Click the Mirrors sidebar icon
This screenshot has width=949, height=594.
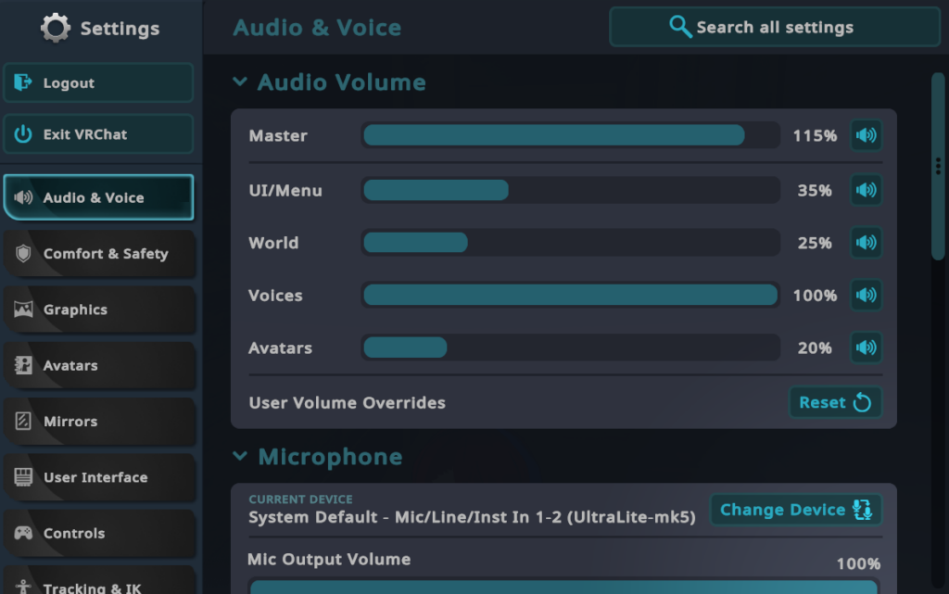click(23, 421)
